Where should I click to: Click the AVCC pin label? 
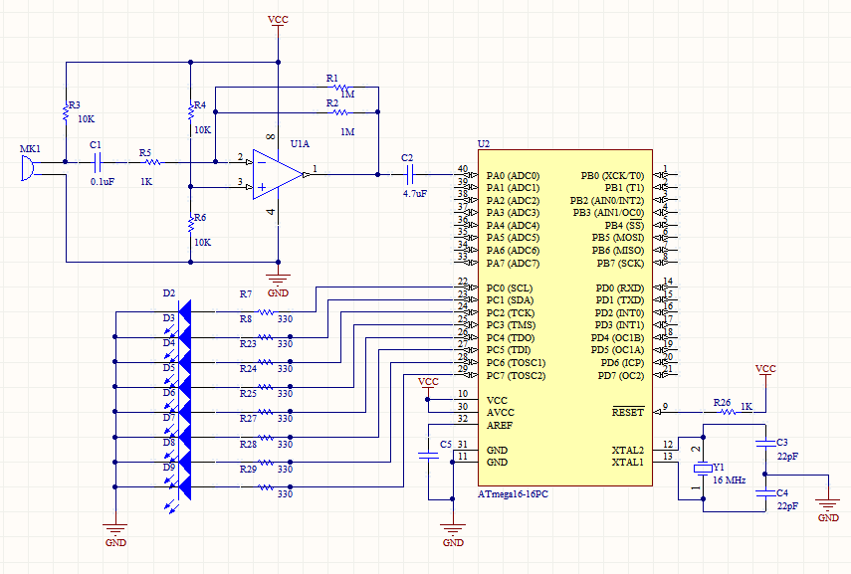[500, 412]
